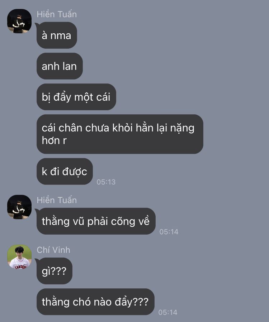Screen dimensions: 269x322
Task: Open Hiền Tuấn's avatar above the 'à nma' message
Action: (x=19, y=21)
